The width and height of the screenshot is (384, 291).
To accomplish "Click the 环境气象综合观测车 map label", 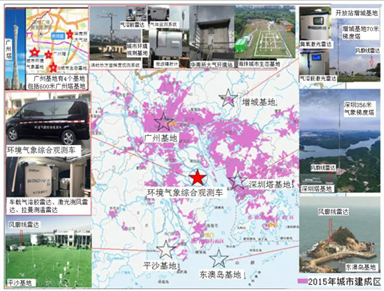I will point(185,192).
